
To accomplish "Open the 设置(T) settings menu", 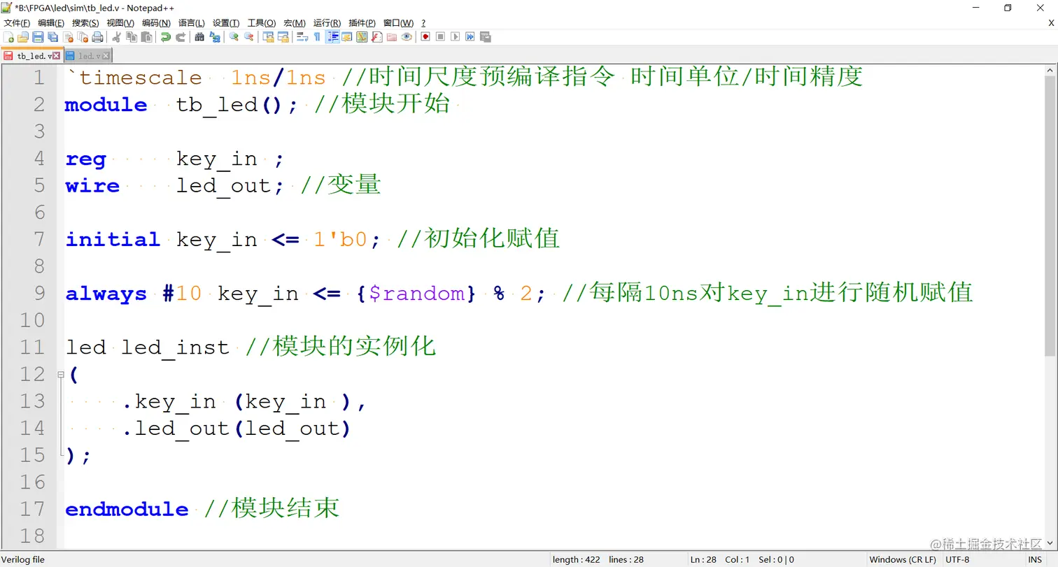I will click(x=225, y=22).
